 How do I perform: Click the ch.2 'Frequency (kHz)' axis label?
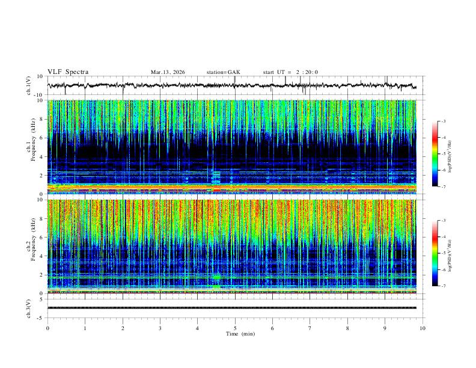(33, 239)
